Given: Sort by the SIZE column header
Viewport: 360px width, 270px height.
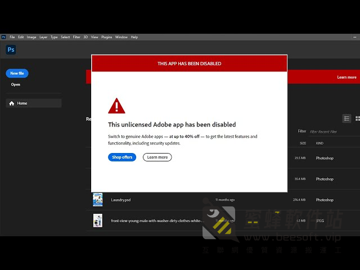Looking at the screenshot, I should pos(303,143).
